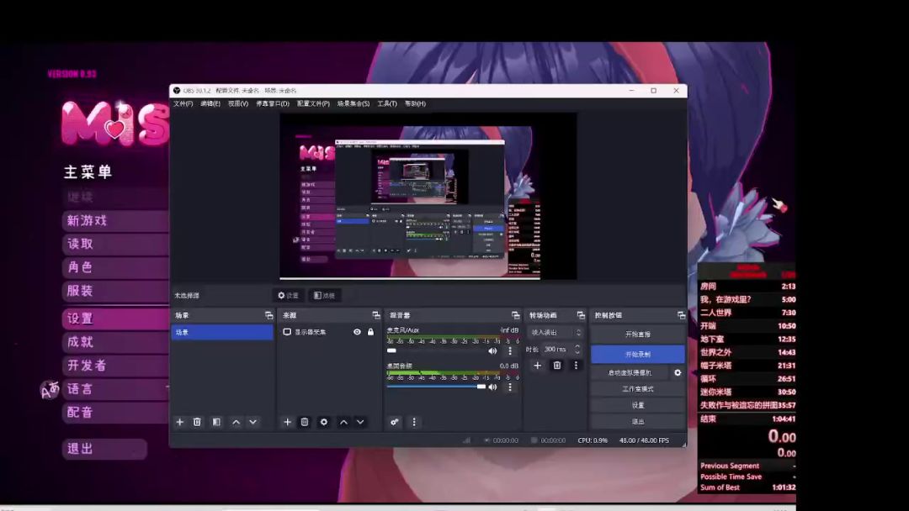Open the 工具(T) menu
Image resolution: width=909 pixels, height=511 pixels.
tap(386, 103)
